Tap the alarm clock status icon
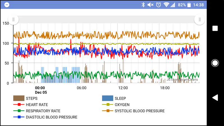 pos(159,5)
